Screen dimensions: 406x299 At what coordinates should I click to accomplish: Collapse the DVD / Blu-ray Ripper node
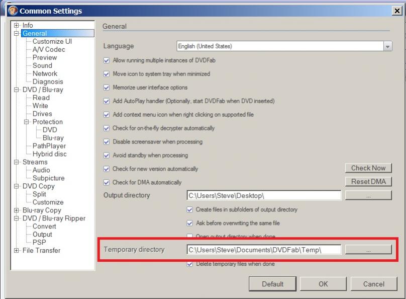click(x=16, y=218)
